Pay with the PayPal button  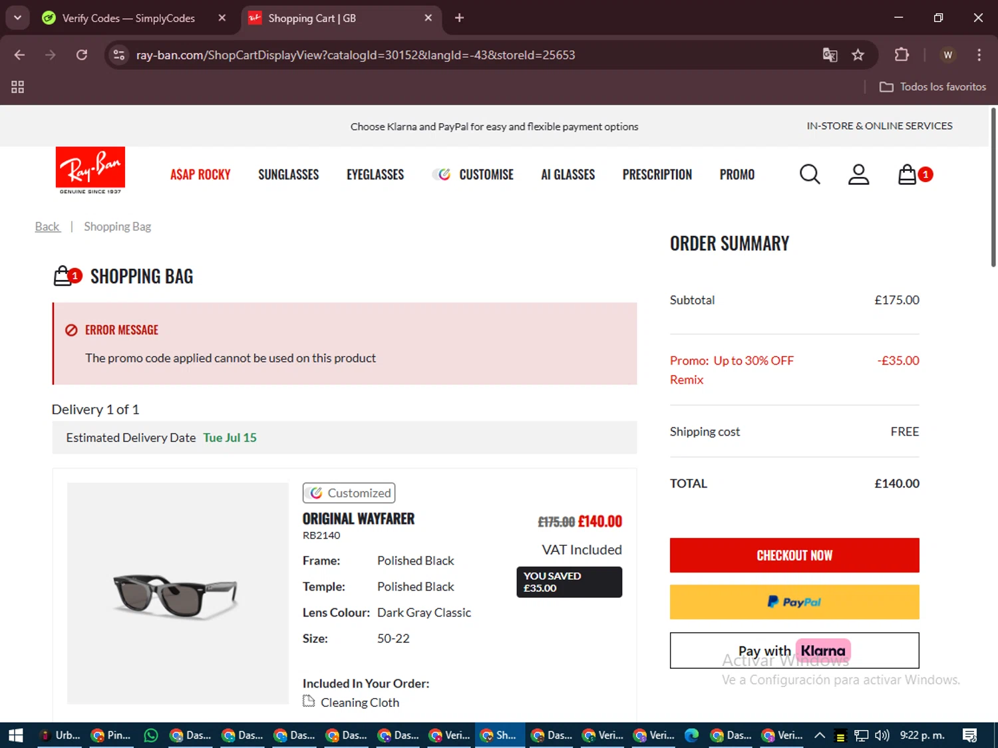[x=794, y=602]
